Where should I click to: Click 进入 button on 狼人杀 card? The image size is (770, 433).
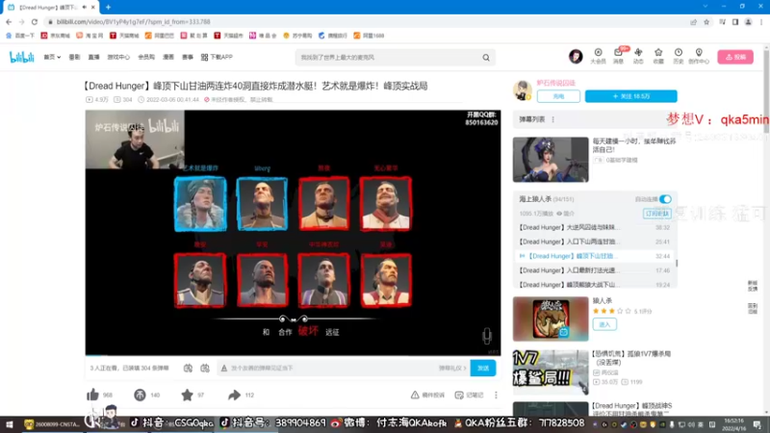[x=604, y=324]
